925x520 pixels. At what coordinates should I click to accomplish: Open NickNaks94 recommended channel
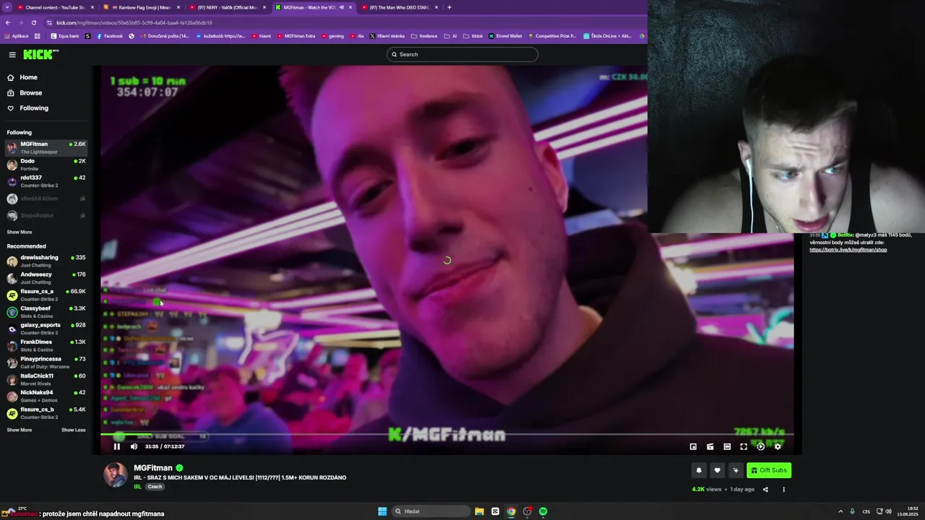pos(46,396)
